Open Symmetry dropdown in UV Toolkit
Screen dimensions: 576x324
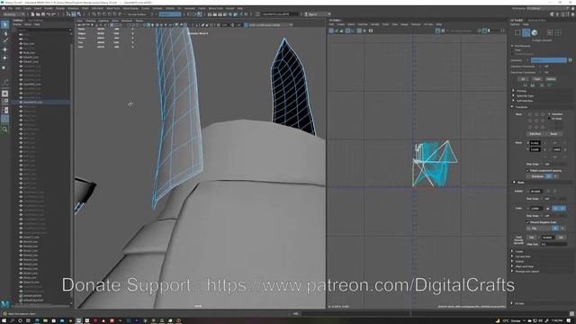tap(548, 60)
